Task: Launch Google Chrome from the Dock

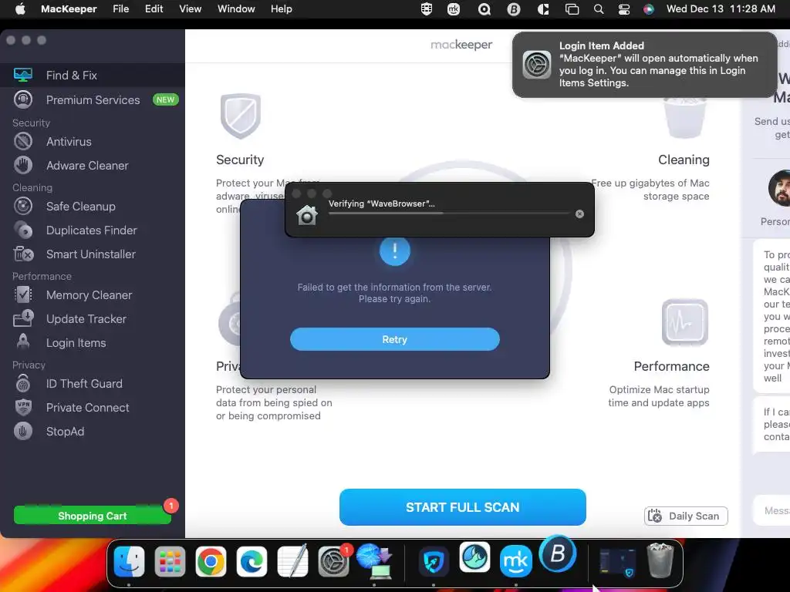Action: (211, 561)
